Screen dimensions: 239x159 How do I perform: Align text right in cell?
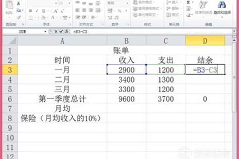(91, 10)
